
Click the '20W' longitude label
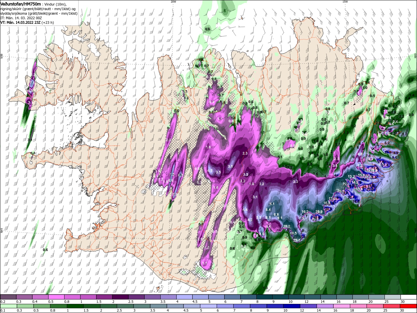point(173,1)
